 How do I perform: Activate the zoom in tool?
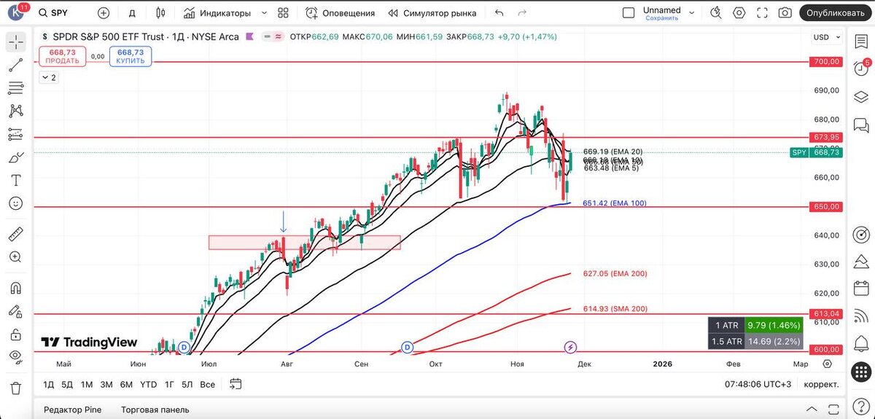point(15,257)
